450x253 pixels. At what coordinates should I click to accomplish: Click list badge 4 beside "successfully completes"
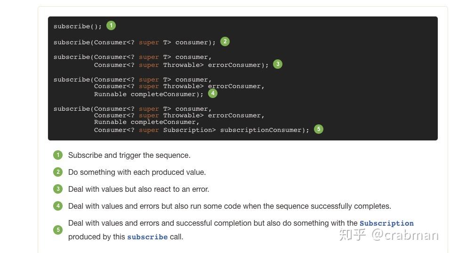click(x=58, y=206)
